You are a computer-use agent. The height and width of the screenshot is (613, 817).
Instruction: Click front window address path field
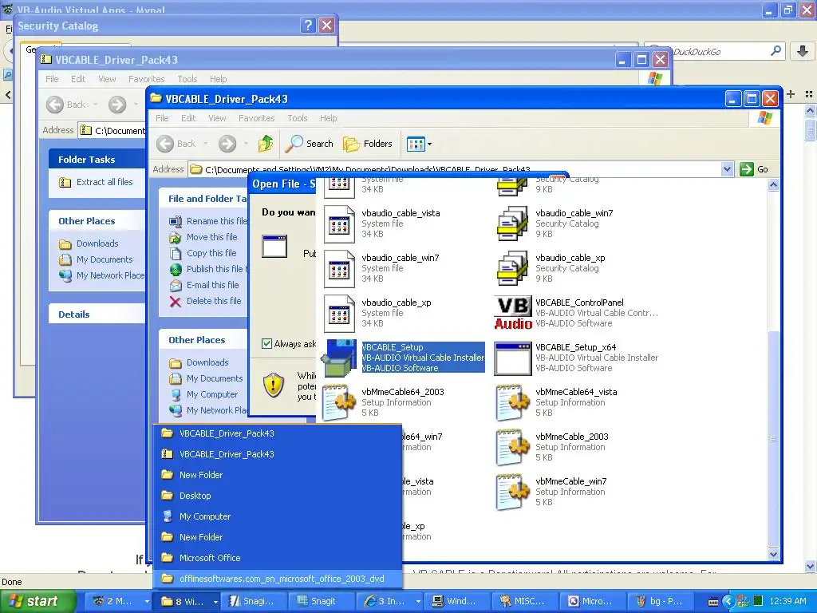click(x=455, y=169)
